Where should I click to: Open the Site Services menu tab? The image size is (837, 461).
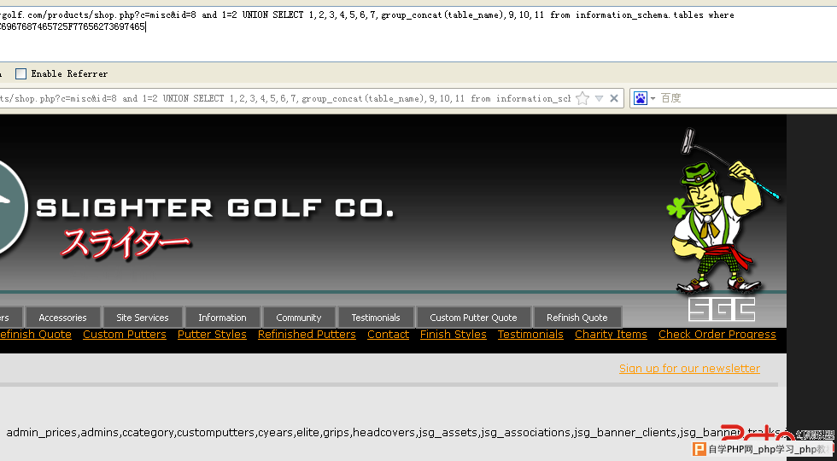pos(143,318)
